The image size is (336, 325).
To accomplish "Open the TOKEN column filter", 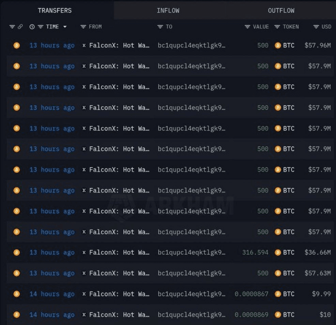I will click(277, 27).
